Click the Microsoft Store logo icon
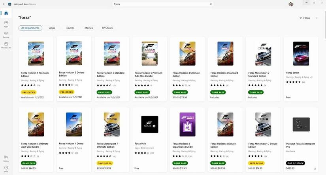Screen dimensions: 326x175 click(10, 4)
